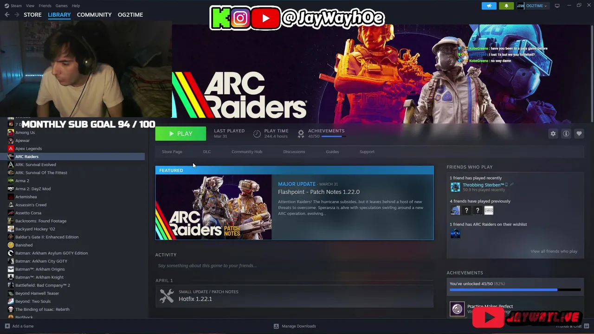Click View all friends who play

(554, 251)
